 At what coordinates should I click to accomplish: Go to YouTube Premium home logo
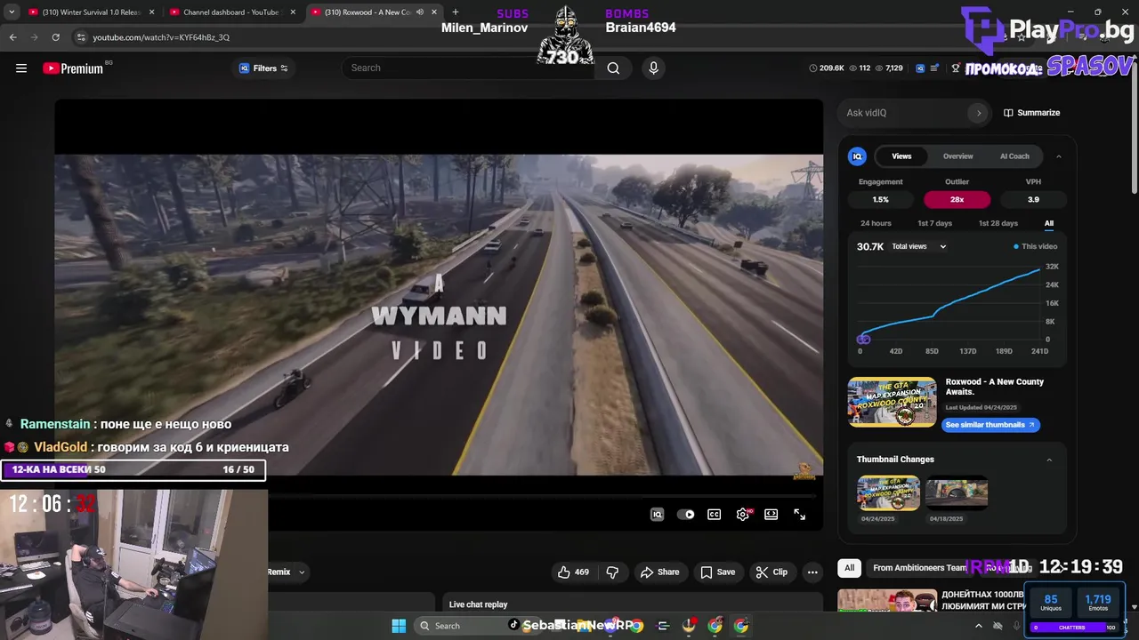(x=73, y=68)
